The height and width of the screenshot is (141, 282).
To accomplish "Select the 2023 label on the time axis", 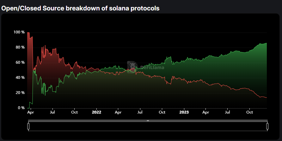I will [184, 112].
